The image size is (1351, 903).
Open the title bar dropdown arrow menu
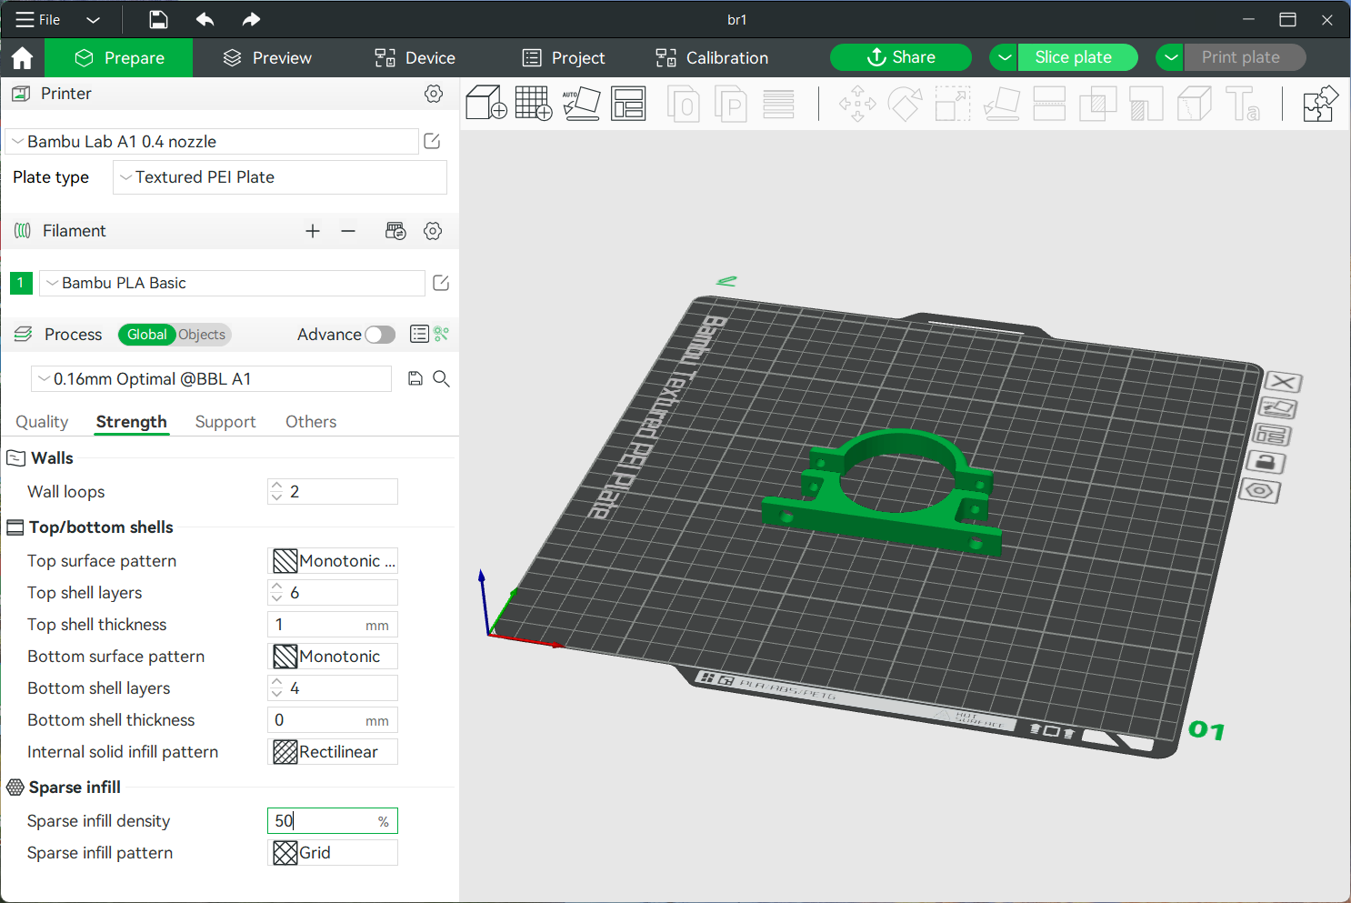pos(93,19)
